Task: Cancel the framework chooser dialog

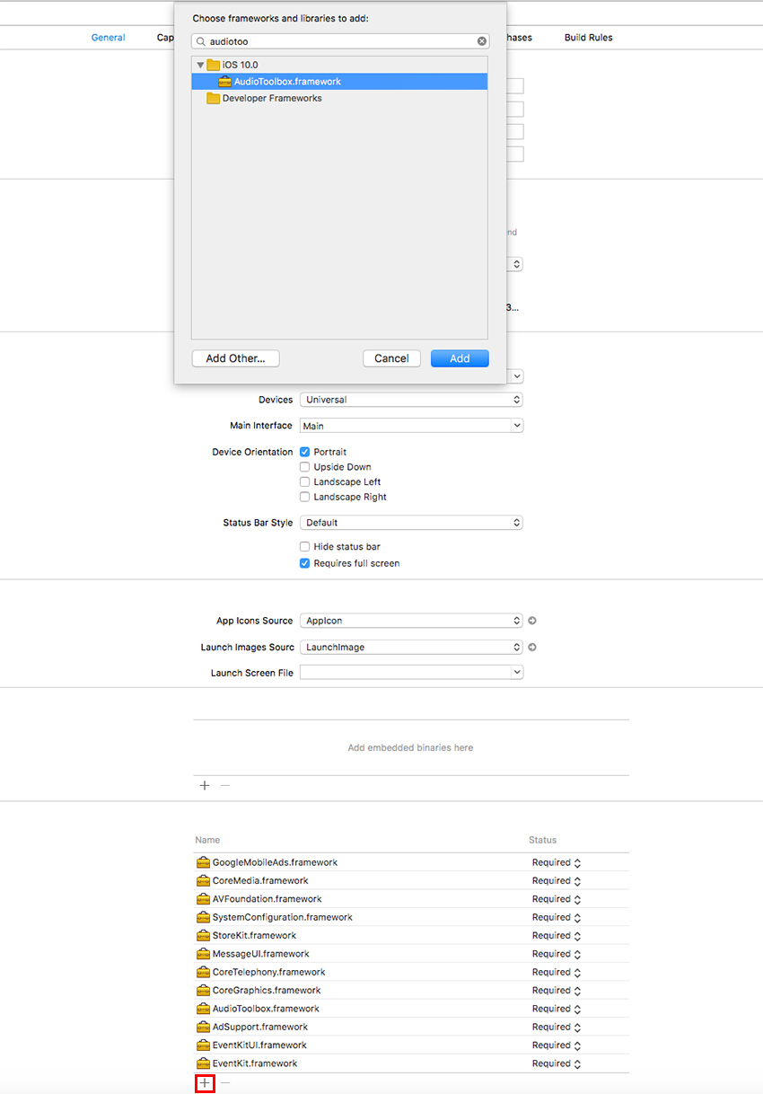Action: (391, 358)
